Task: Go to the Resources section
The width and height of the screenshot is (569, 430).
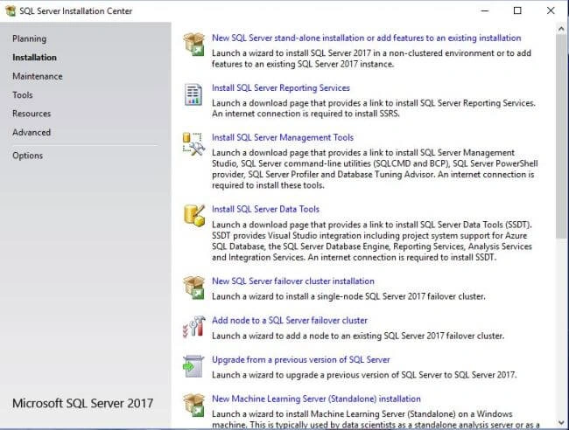Action: 32,114
